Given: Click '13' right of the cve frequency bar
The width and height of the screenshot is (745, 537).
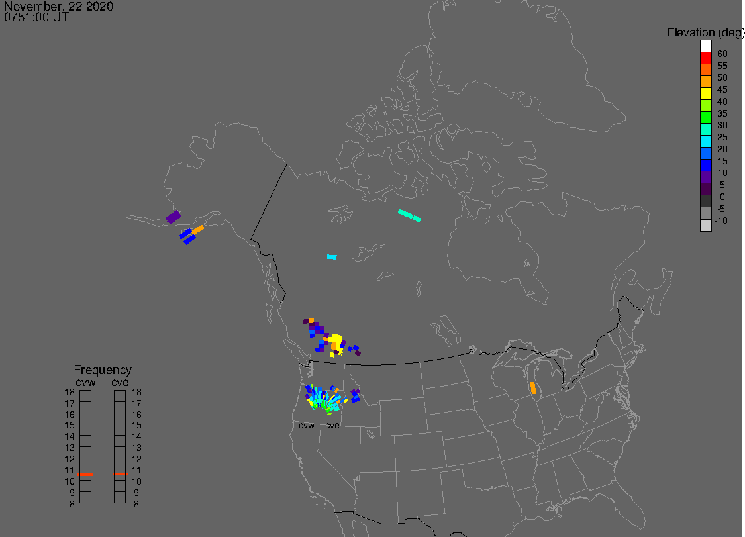Looking at the screenshot, I should (x=136, y=448).
